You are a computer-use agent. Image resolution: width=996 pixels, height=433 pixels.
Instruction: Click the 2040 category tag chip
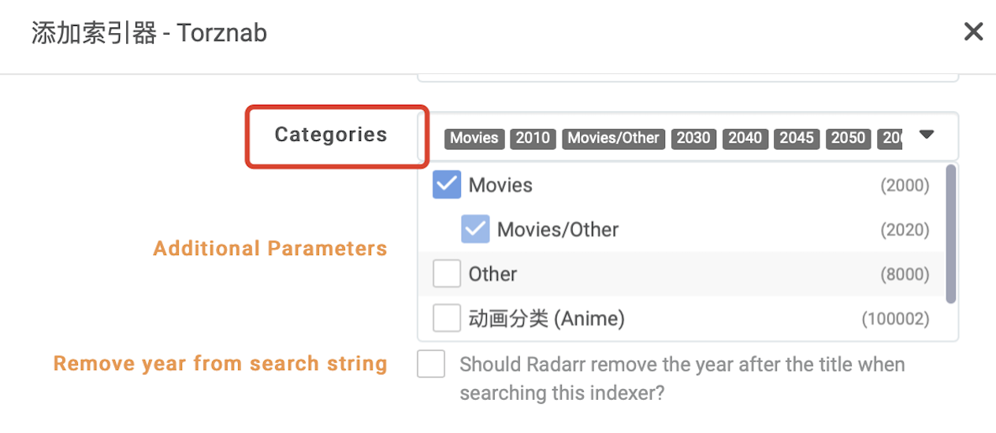tap(745, 139)
